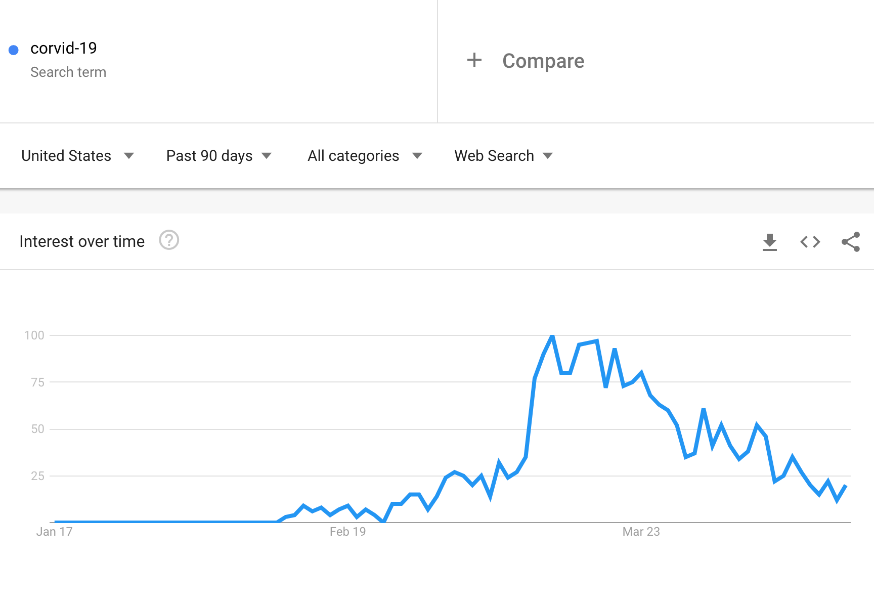The height and width of the screenshot is (603, 874).
Task: Click the Search term label under corvid-19
Action: click(x=68, y=72)
